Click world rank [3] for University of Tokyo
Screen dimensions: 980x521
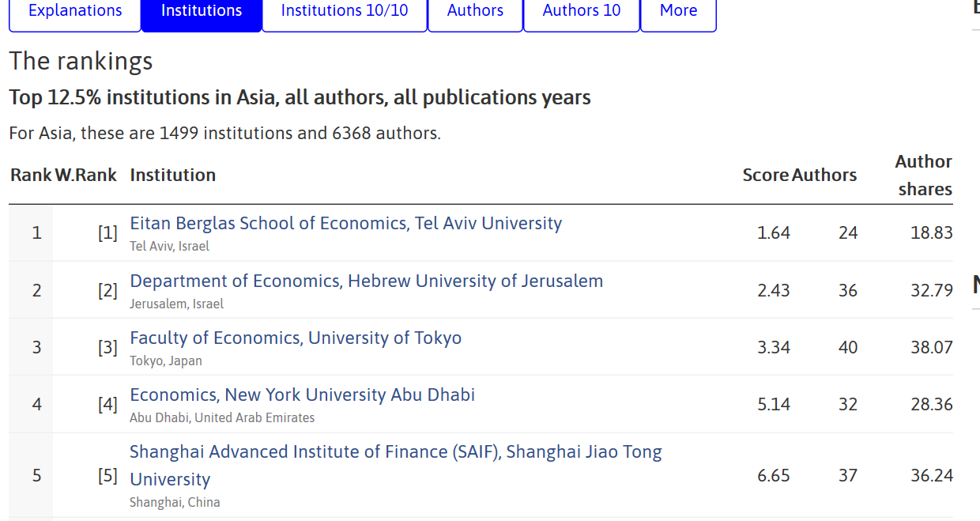click(107, 347)
